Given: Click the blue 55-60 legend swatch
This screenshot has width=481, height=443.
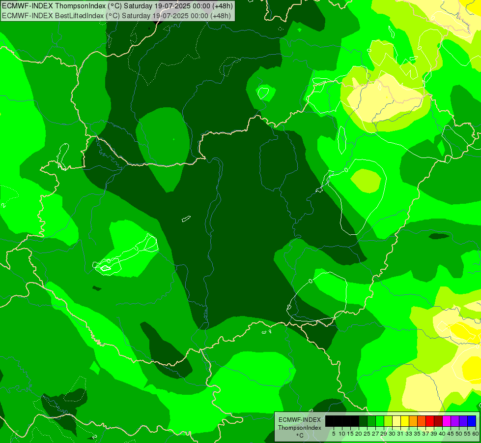Looking at the screenshot, I should 472,421.
